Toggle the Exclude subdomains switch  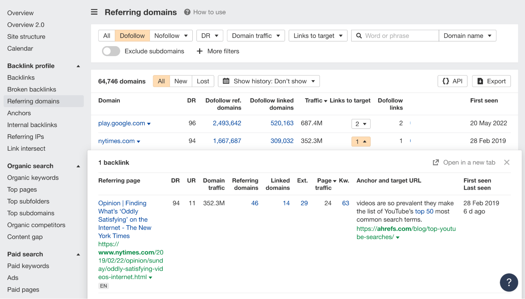tap(110, 51)
